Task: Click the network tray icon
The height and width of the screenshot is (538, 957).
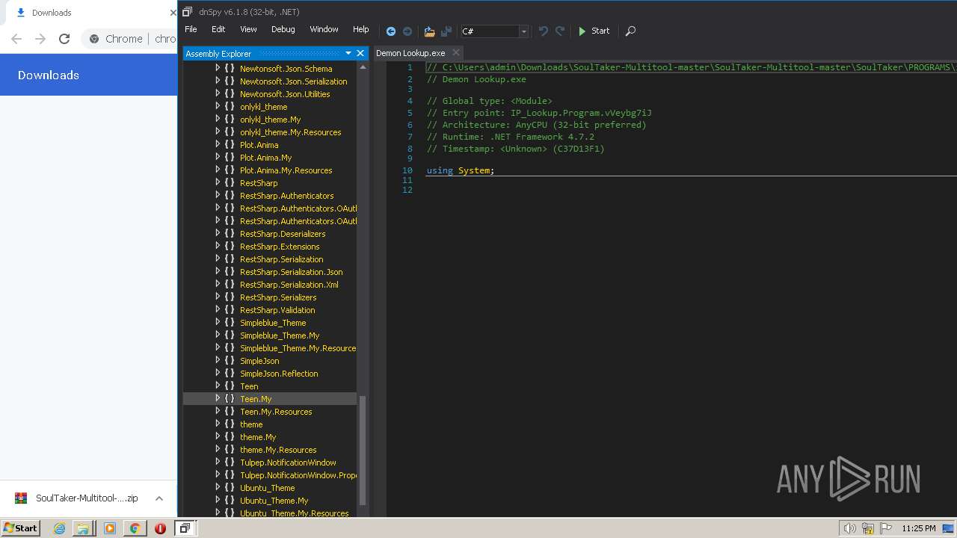Action: point(868,528)
